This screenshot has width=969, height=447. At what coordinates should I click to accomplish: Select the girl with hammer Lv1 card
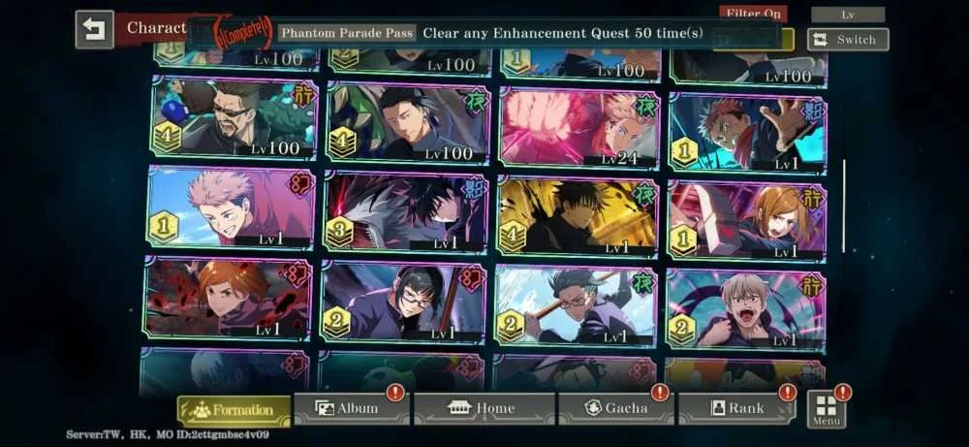coord(747,220)
